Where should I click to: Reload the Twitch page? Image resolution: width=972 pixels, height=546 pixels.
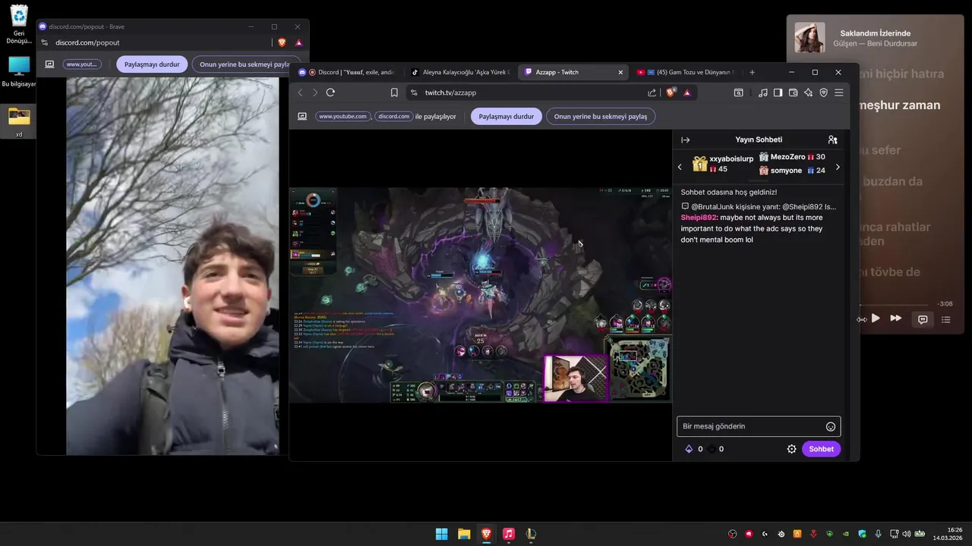point(330,93)
